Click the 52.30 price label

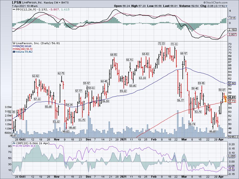11,112
